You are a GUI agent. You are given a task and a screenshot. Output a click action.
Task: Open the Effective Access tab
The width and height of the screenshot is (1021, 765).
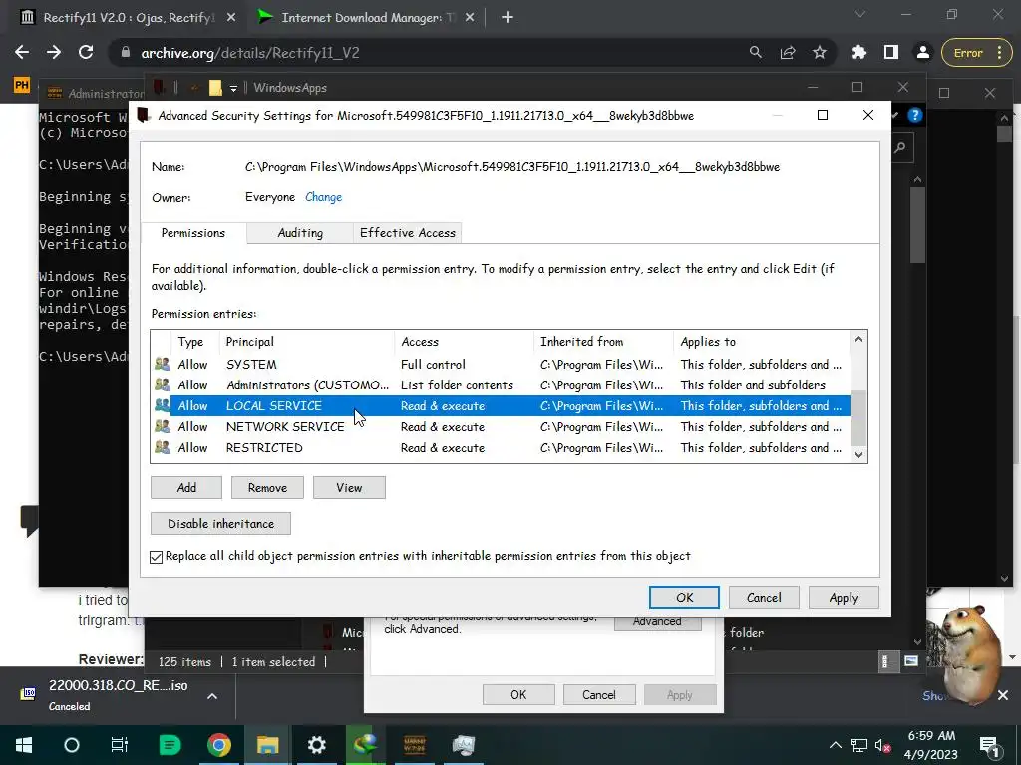pyautogui.click(x=408, y=233)
